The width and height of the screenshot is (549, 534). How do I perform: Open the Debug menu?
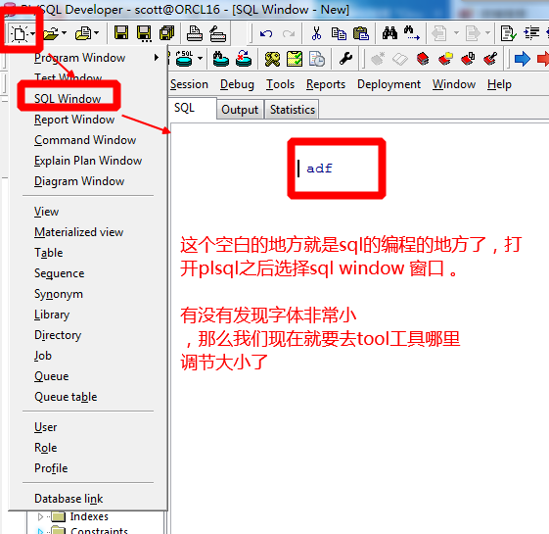coord(237,84)
